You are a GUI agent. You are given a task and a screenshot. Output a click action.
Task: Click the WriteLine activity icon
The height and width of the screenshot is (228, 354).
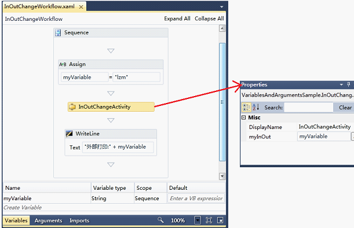point(69,134)
